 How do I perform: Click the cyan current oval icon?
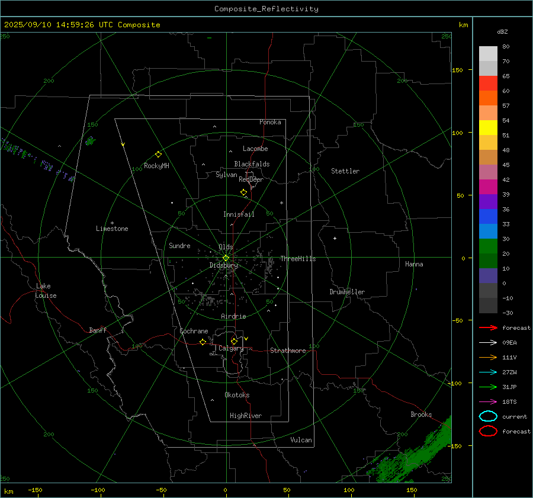coord(488,416)
